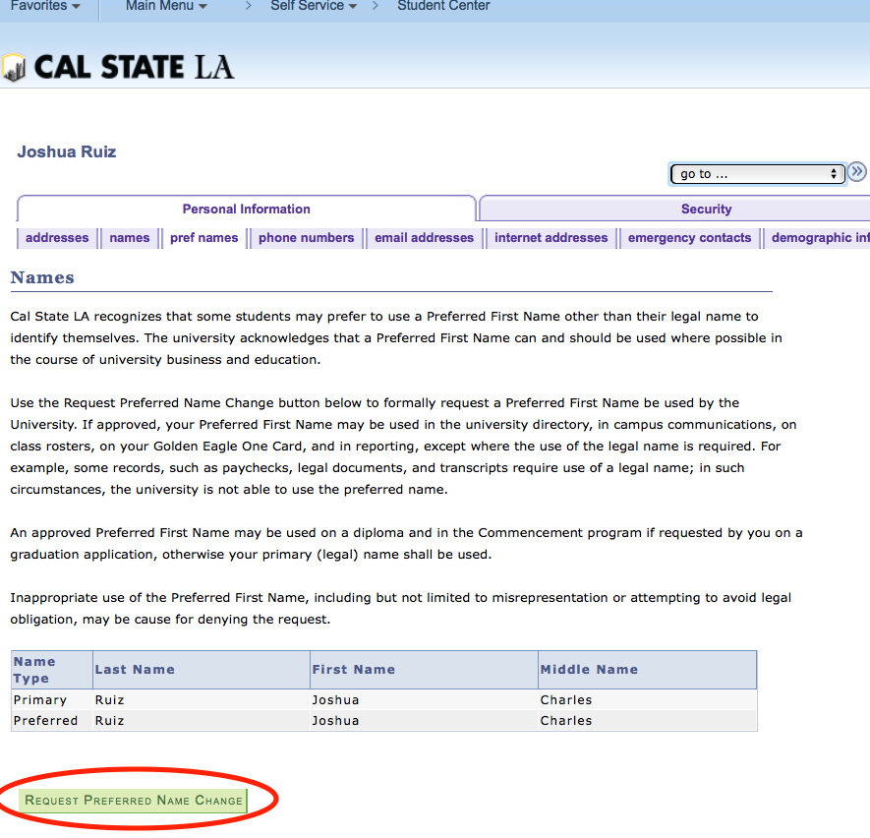Open the internet addresses tab

click(x=551, y=237)
